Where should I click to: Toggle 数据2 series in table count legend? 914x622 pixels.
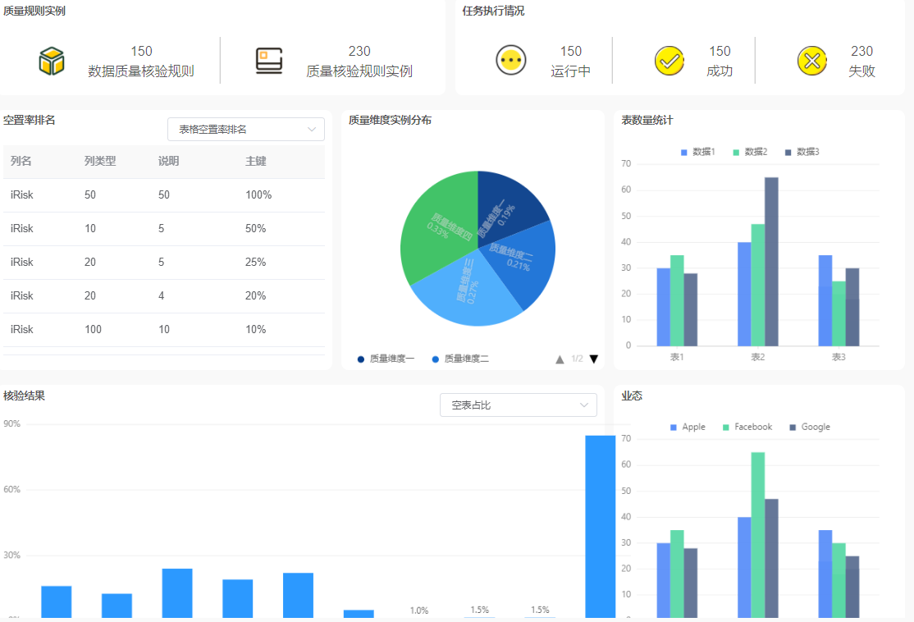point(750,152)
